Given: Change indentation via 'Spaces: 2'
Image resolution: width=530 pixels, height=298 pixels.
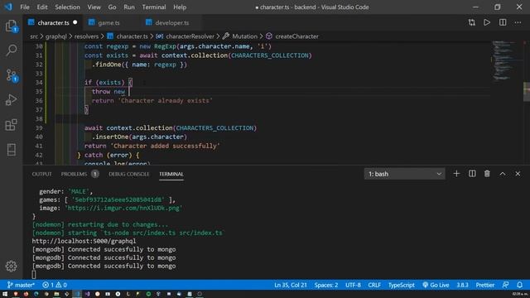Looking at the screenshot, I should [325, 285].
